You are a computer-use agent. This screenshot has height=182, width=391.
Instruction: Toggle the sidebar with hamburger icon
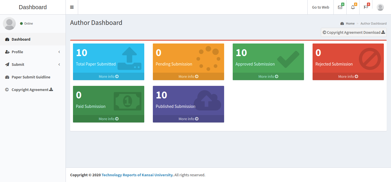click(72, 7)
